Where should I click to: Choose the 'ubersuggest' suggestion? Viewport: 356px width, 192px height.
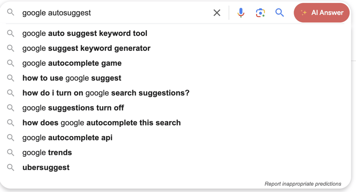point(46,167)
